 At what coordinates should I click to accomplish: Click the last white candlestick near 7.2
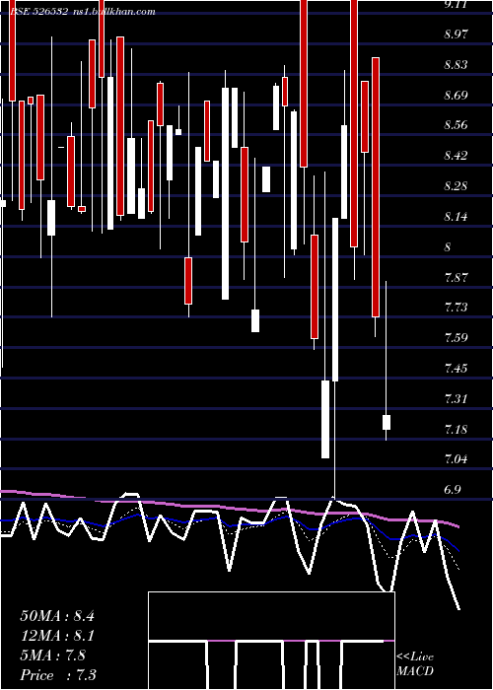click(387, 422)
